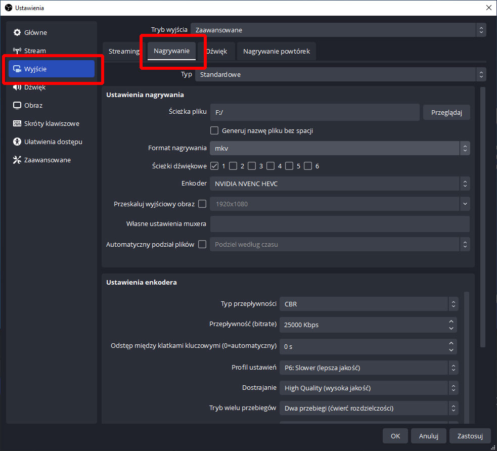
Task: Expand the Enkoder NVIDIA NVENC HEVC dropdown
Action: (x=339, y=184)
